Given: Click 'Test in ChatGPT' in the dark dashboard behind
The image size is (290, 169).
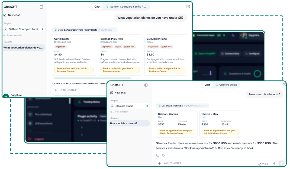Looking at the screenshot, I should 205,54.
